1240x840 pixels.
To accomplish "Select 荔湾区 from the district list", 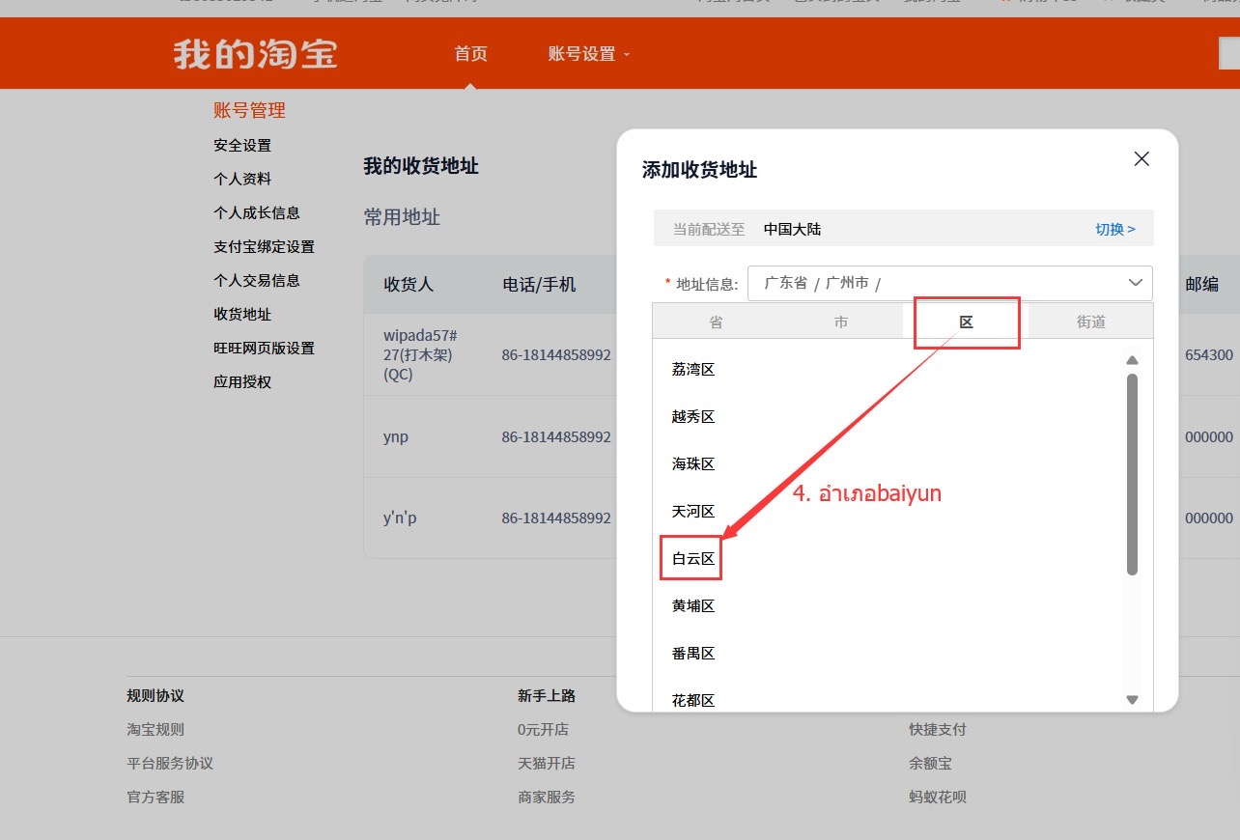I will [693, 369].
